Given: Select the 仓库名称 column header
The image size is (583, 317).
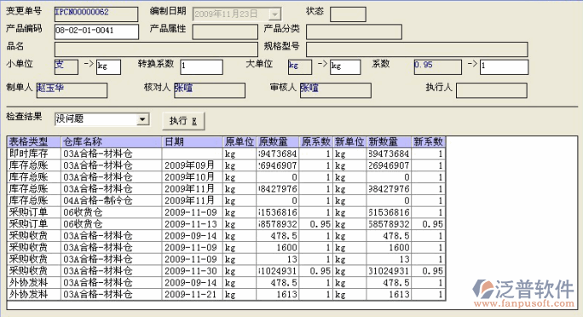Looking at the screenshot, I should coord(112,142).
